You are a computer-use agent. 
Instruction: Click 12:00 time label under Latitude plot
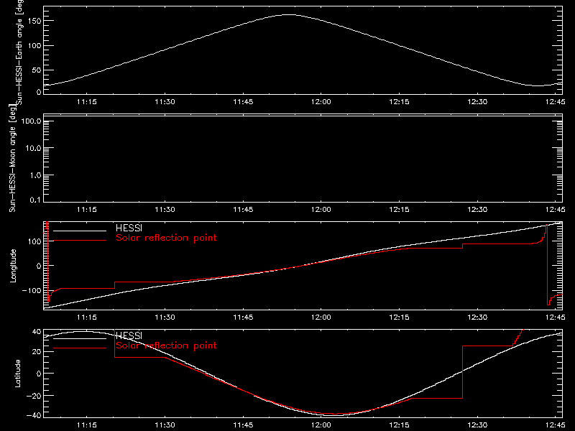[321, 425]
